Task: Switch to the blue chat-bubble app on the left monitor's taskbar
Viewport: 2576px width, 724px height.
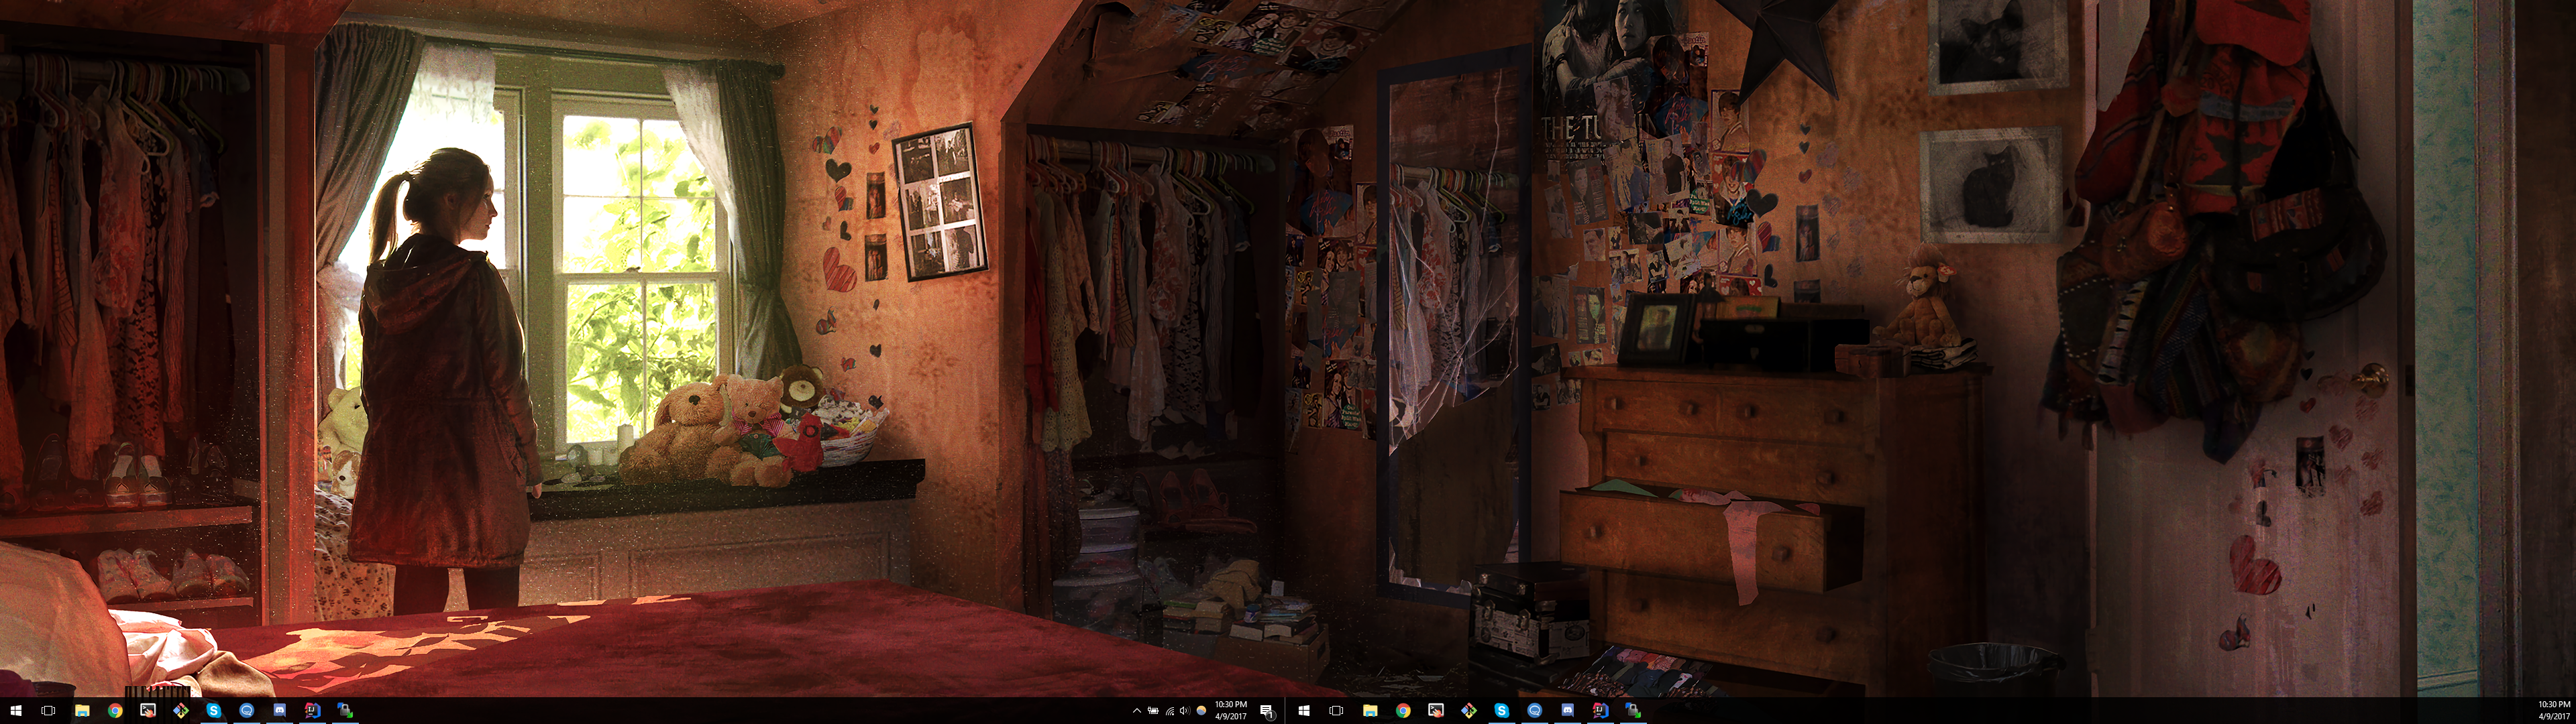Action: click(x=247, y=711)
